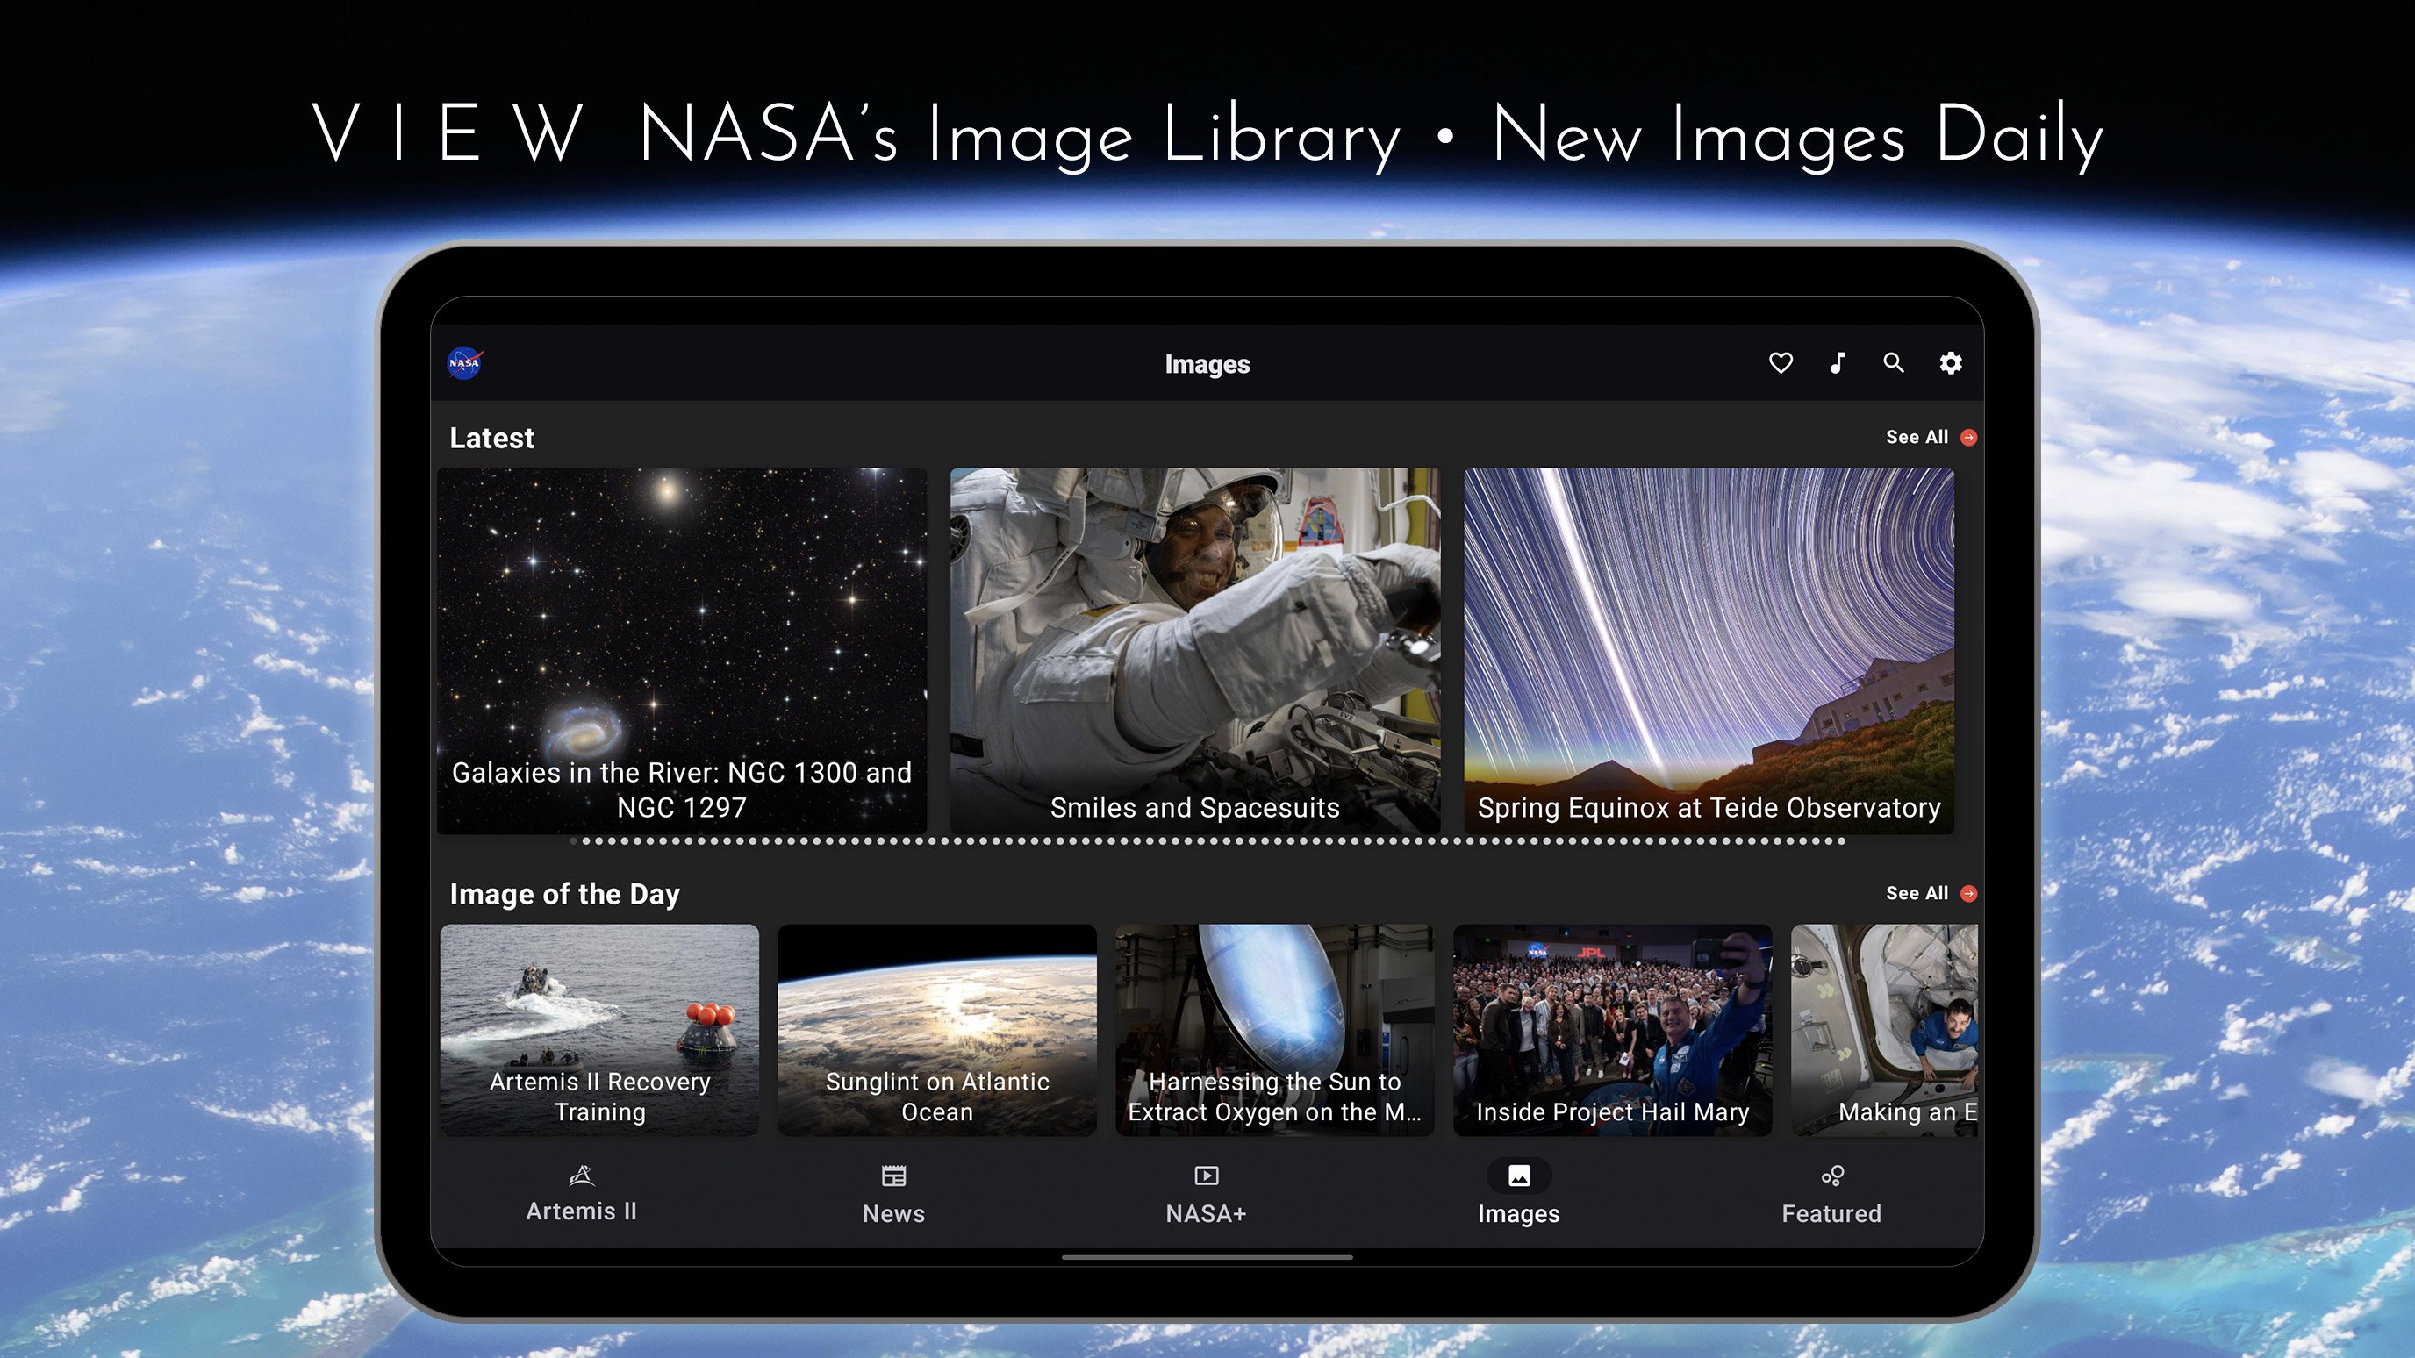Expand Latest using the red arrow
This screenshot has width=2415, height=1358.
1968,438
